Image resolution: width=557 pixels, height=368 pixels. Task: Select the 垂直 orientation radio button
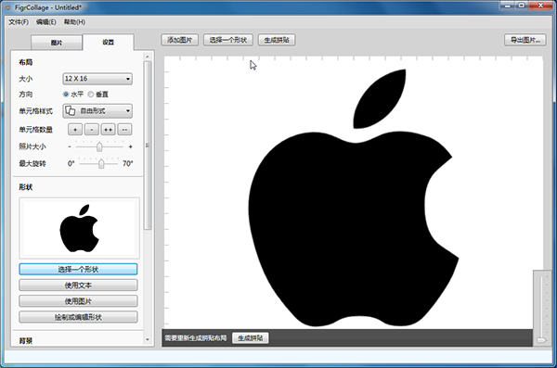[x=91, y=95]
